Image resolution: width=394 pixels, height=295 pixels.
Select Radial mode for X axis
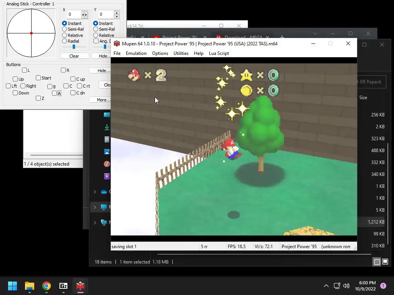65,41
